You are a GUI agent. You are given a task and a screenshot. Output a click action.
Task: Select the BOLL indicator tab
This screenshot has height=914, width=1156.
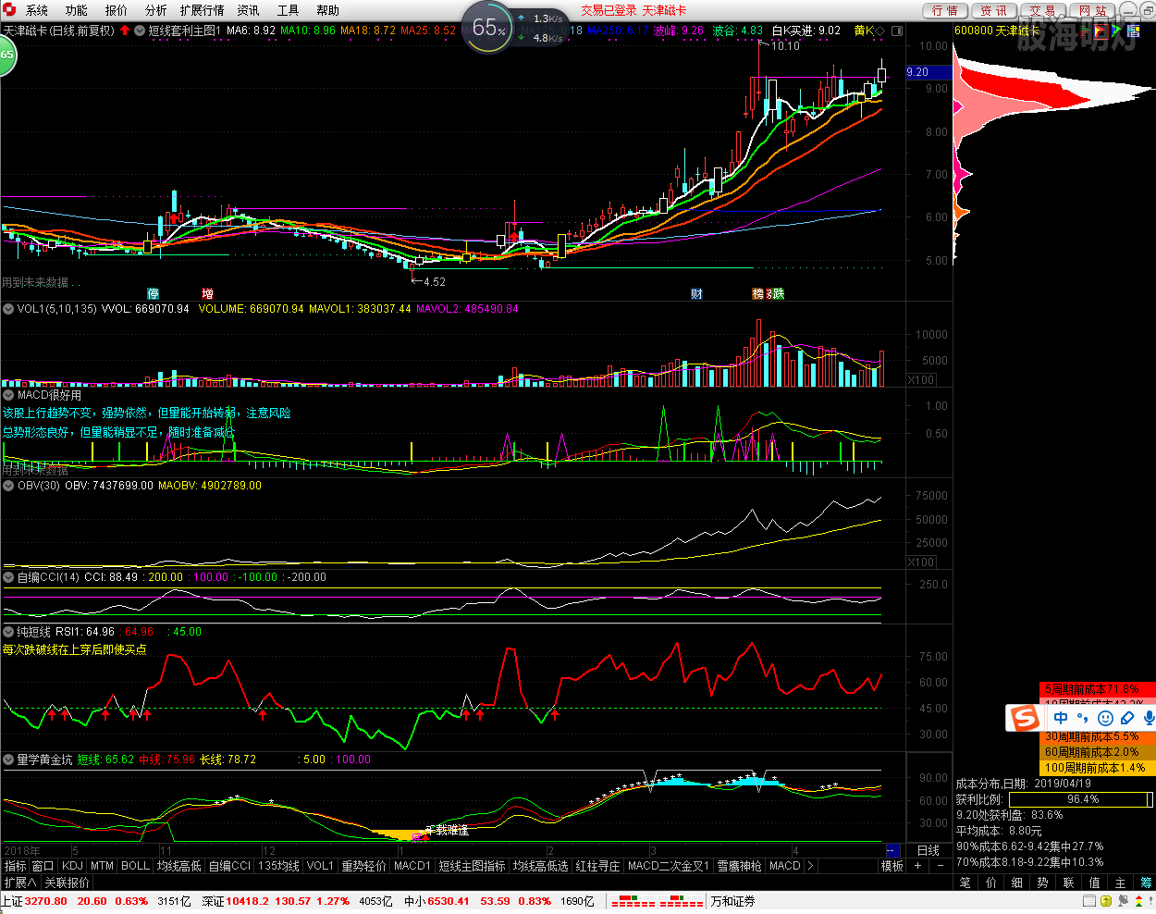135,866
